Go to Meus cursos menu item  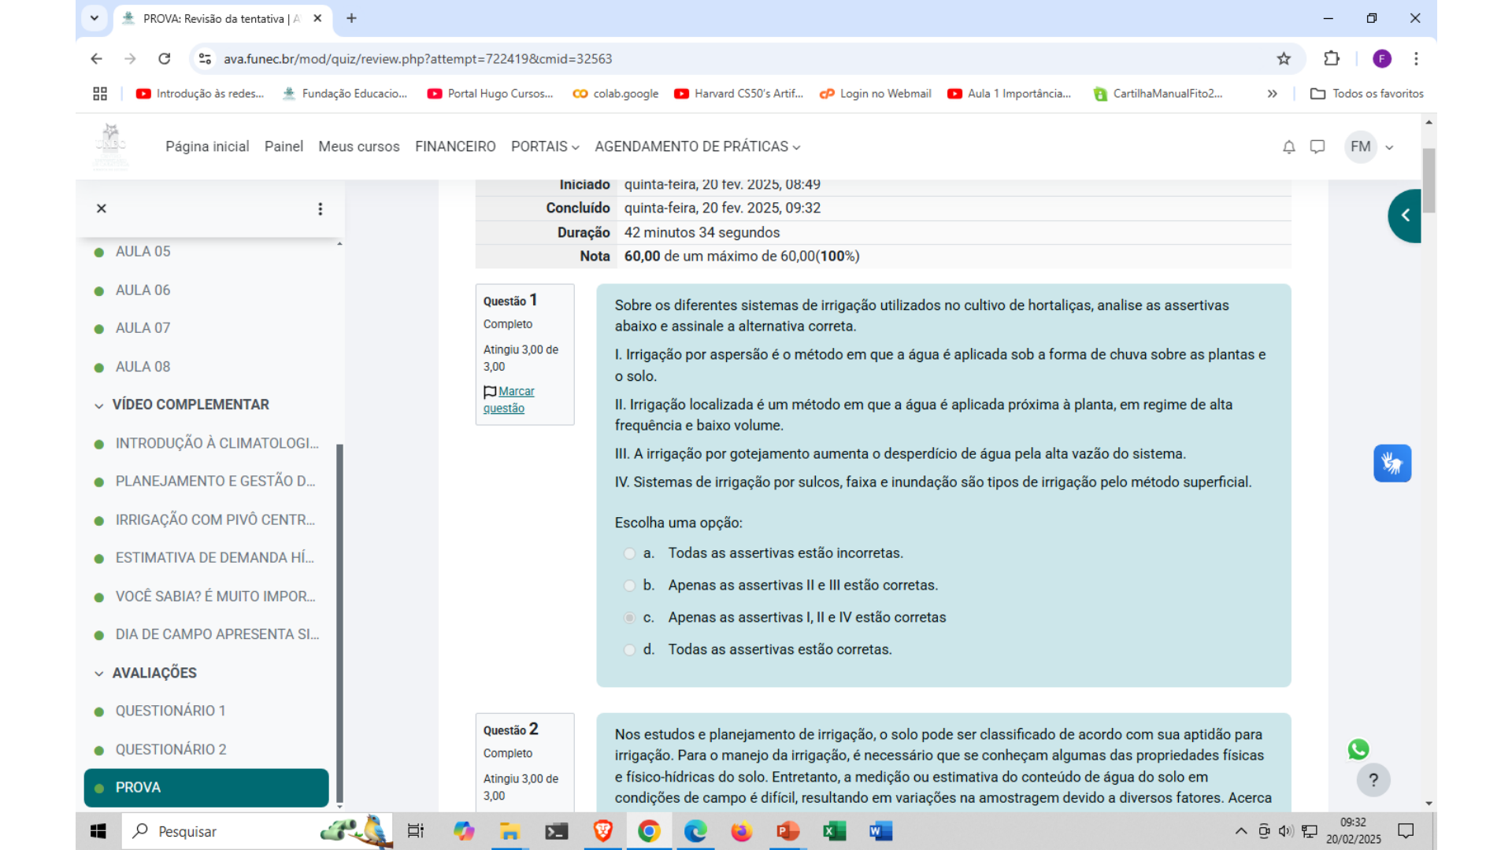[358, 147]
